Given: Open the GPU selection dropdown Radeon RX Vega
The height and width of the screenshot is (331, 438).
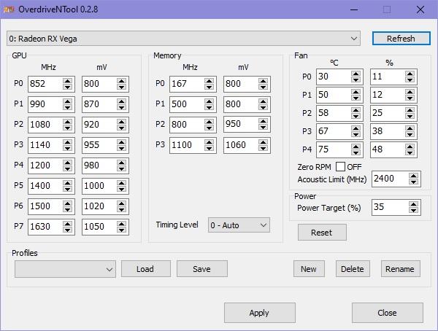Looking at the screenshot, I should coord(183,39).
